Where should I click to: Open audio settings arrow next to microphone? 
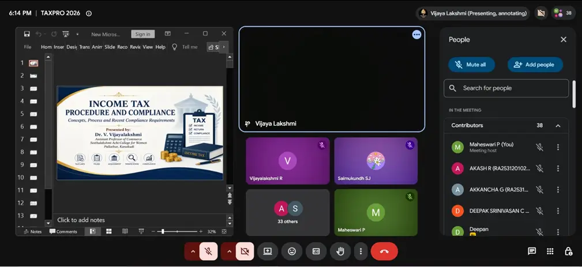[x=192, y=251]
